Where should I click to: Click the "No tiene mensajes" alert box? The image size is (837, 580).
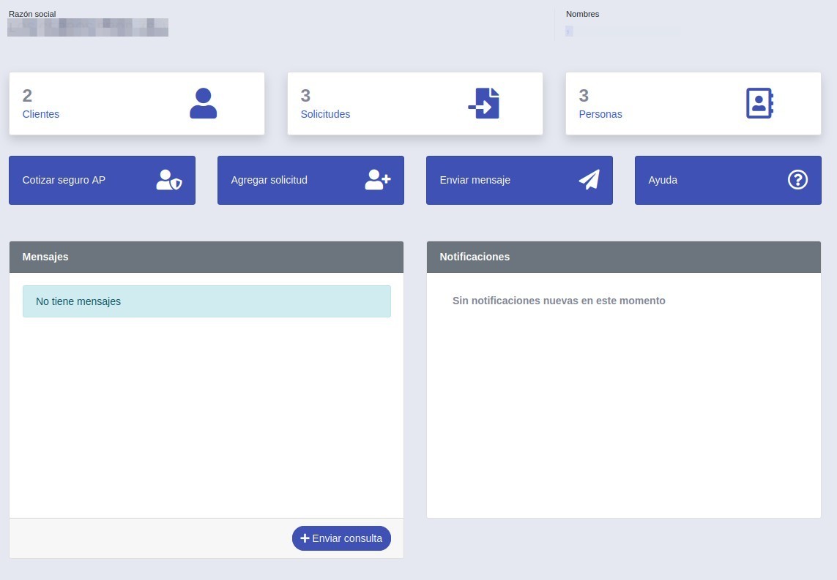(207, 301)
